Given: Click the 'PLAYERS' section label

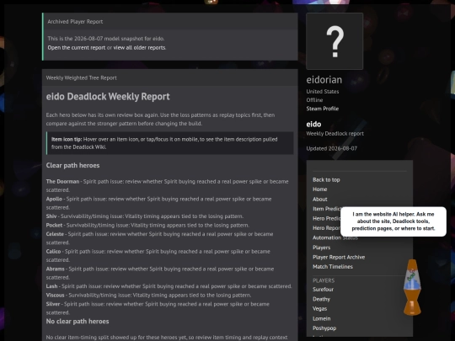Looking at the screenshot, I should (324, 280).
